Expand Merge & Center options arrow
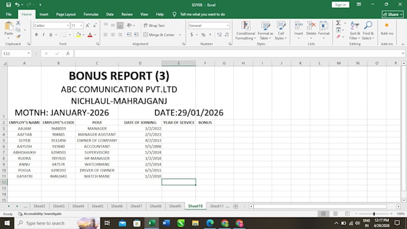407x229 pixels. [180, 35]
